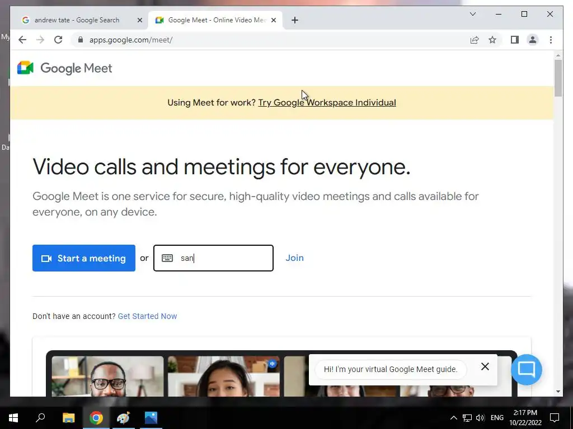Close the andrew tate Google Search tab
The width and height of the screenshot is (573, 429).
(x=139, y=20)
